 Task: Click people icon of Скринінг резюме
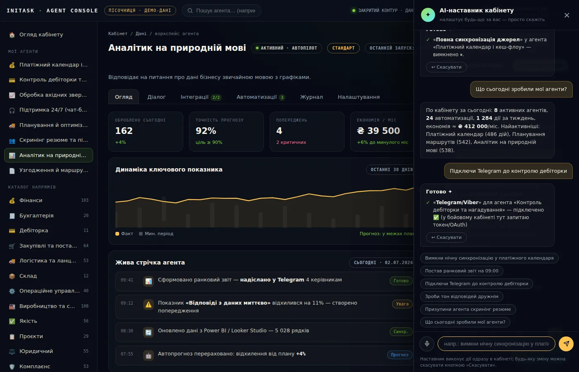(12, 140)
